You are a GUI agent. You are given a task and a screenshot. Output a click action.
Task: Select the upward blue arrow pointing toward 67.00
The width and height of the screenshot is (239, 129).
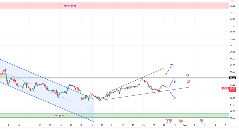coord(169,70)
